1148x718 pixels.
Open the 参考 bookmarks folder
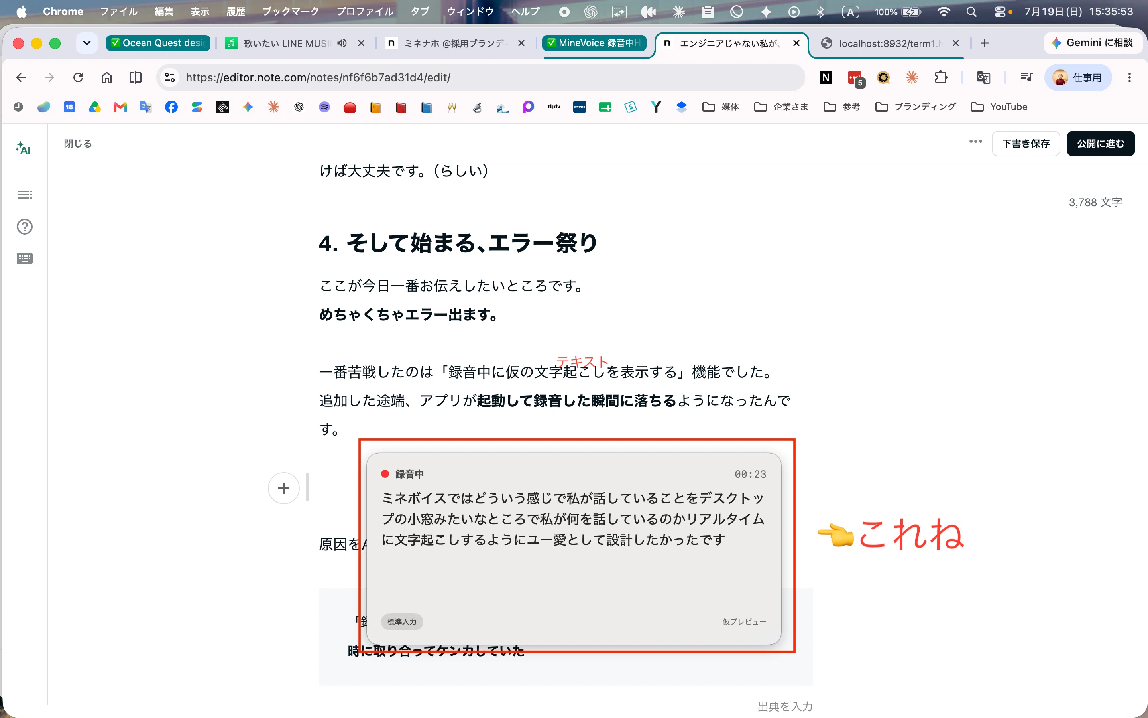841,107
